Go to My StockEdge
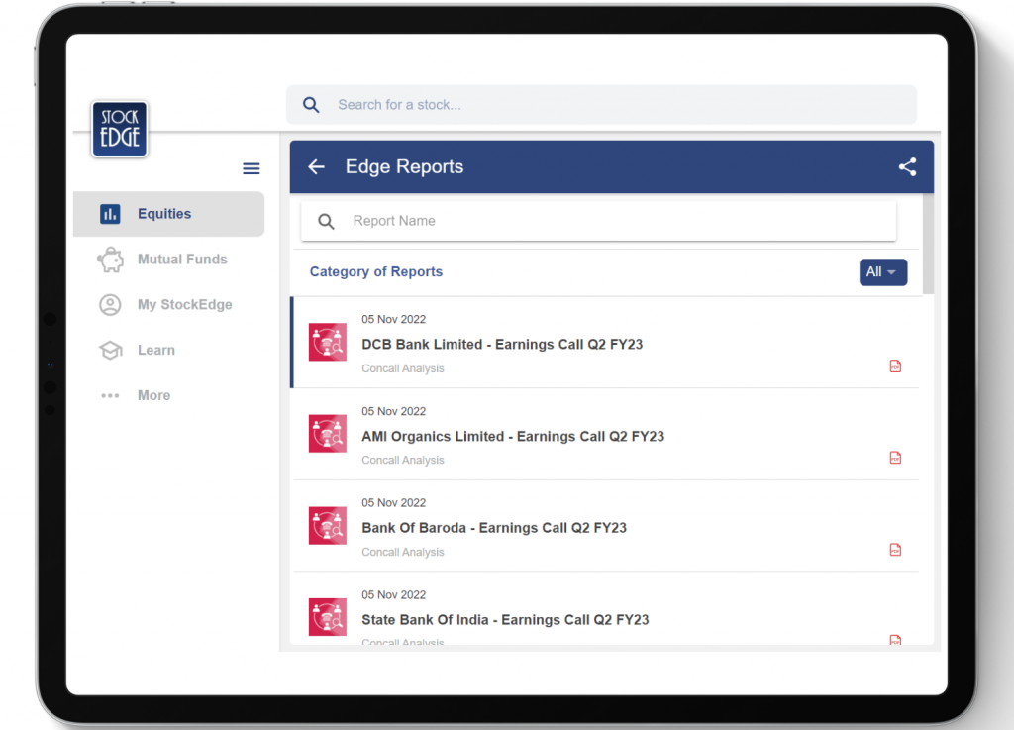This screenshot has height=730, width=1014. (168, 304)
